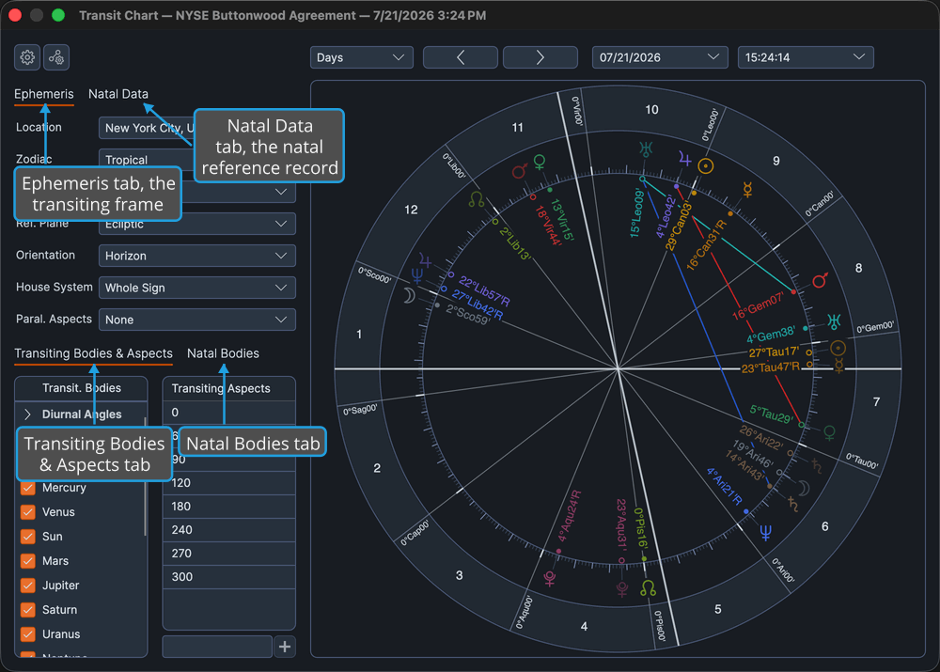Click the green Venus glyph in house 11

[540, 163]
